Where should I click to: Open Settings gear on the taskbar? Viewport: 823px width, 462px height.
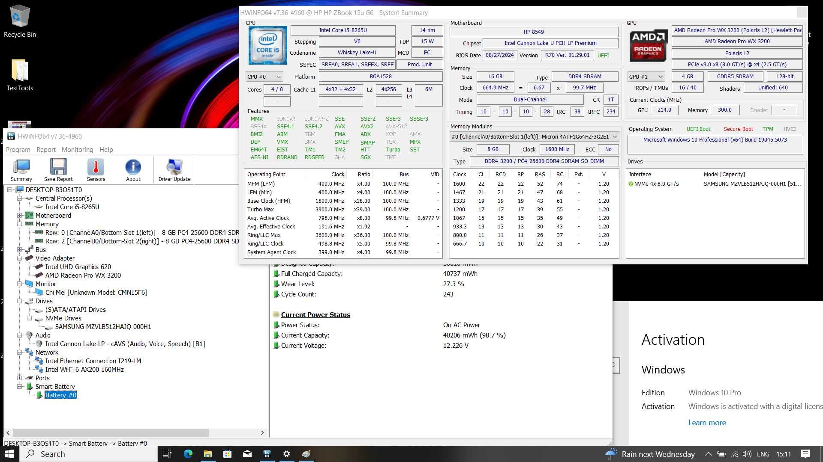[286, 454]
